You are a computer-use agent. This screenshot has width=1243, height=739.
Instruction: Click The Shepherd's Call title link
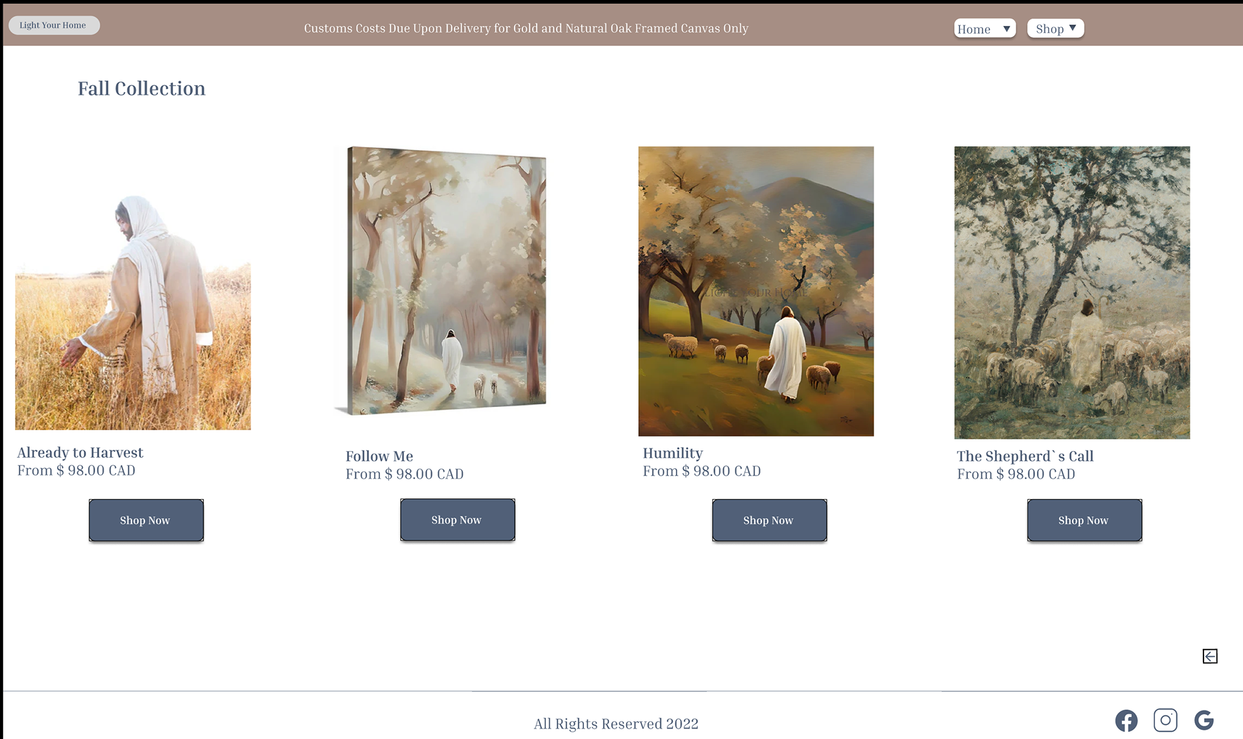(1025, 456)
